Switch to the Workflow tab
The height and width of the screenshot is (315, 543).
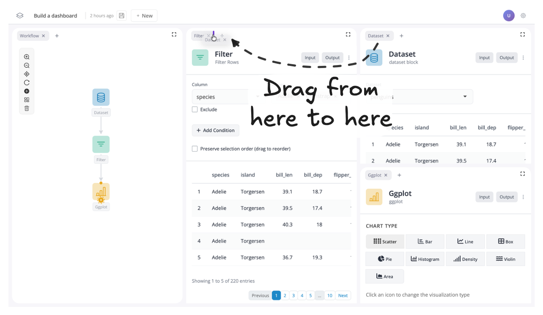click(x=29, y=36)
